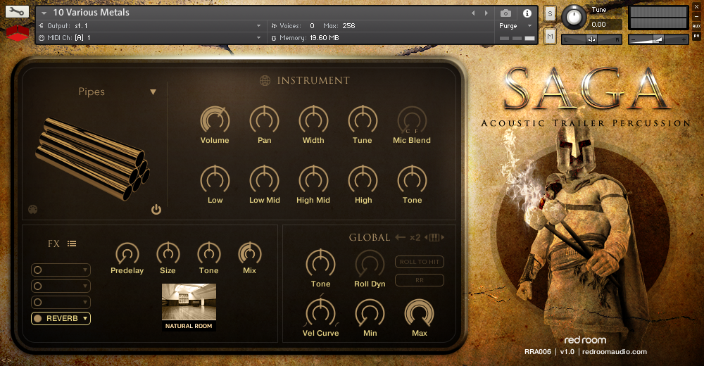Click the GLOBAL left arrow icon

coord(400,237)
